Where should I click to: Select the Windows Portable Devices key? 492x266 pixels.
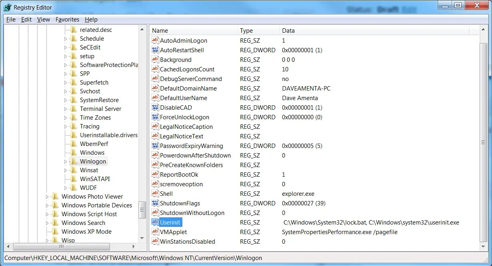coord(97,205)
